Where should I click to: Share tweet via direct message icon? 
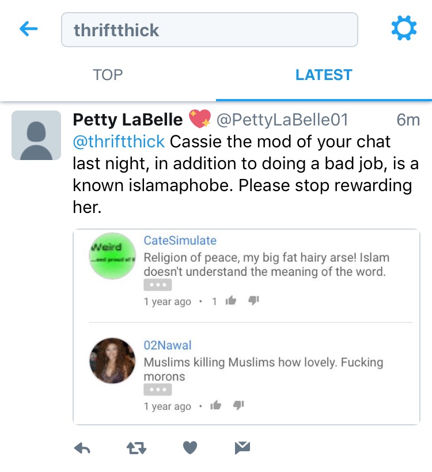(242, 448)
